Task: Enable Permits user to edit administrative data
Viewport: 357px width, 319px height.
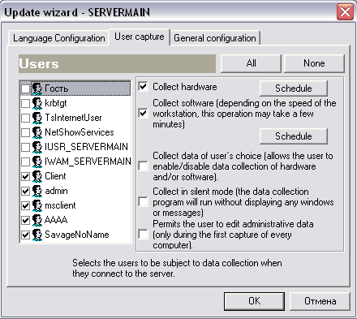Action: click(143, 235)
